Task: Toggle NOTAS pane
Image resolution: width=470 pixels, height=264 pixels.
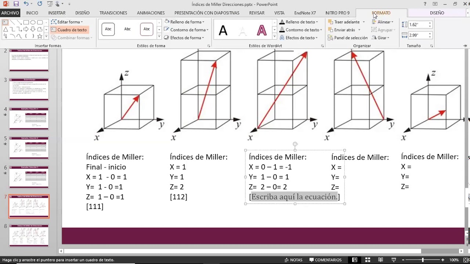Action: click(x=293, y=260)
